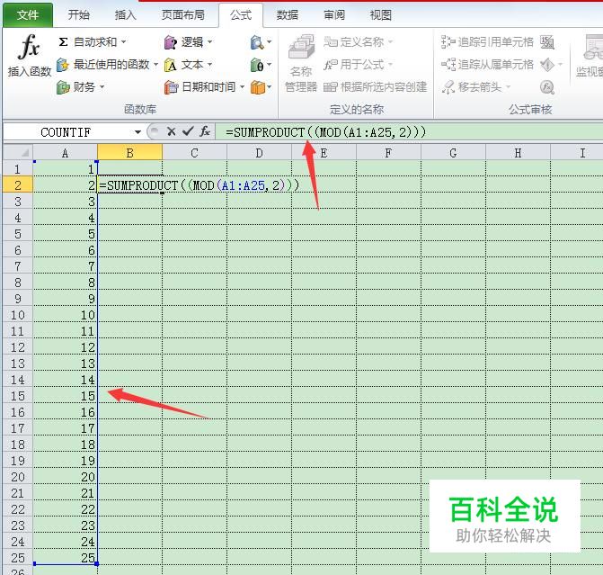Open the Logical functions icon
Viewport: 603px width, 575px height.
171,42
